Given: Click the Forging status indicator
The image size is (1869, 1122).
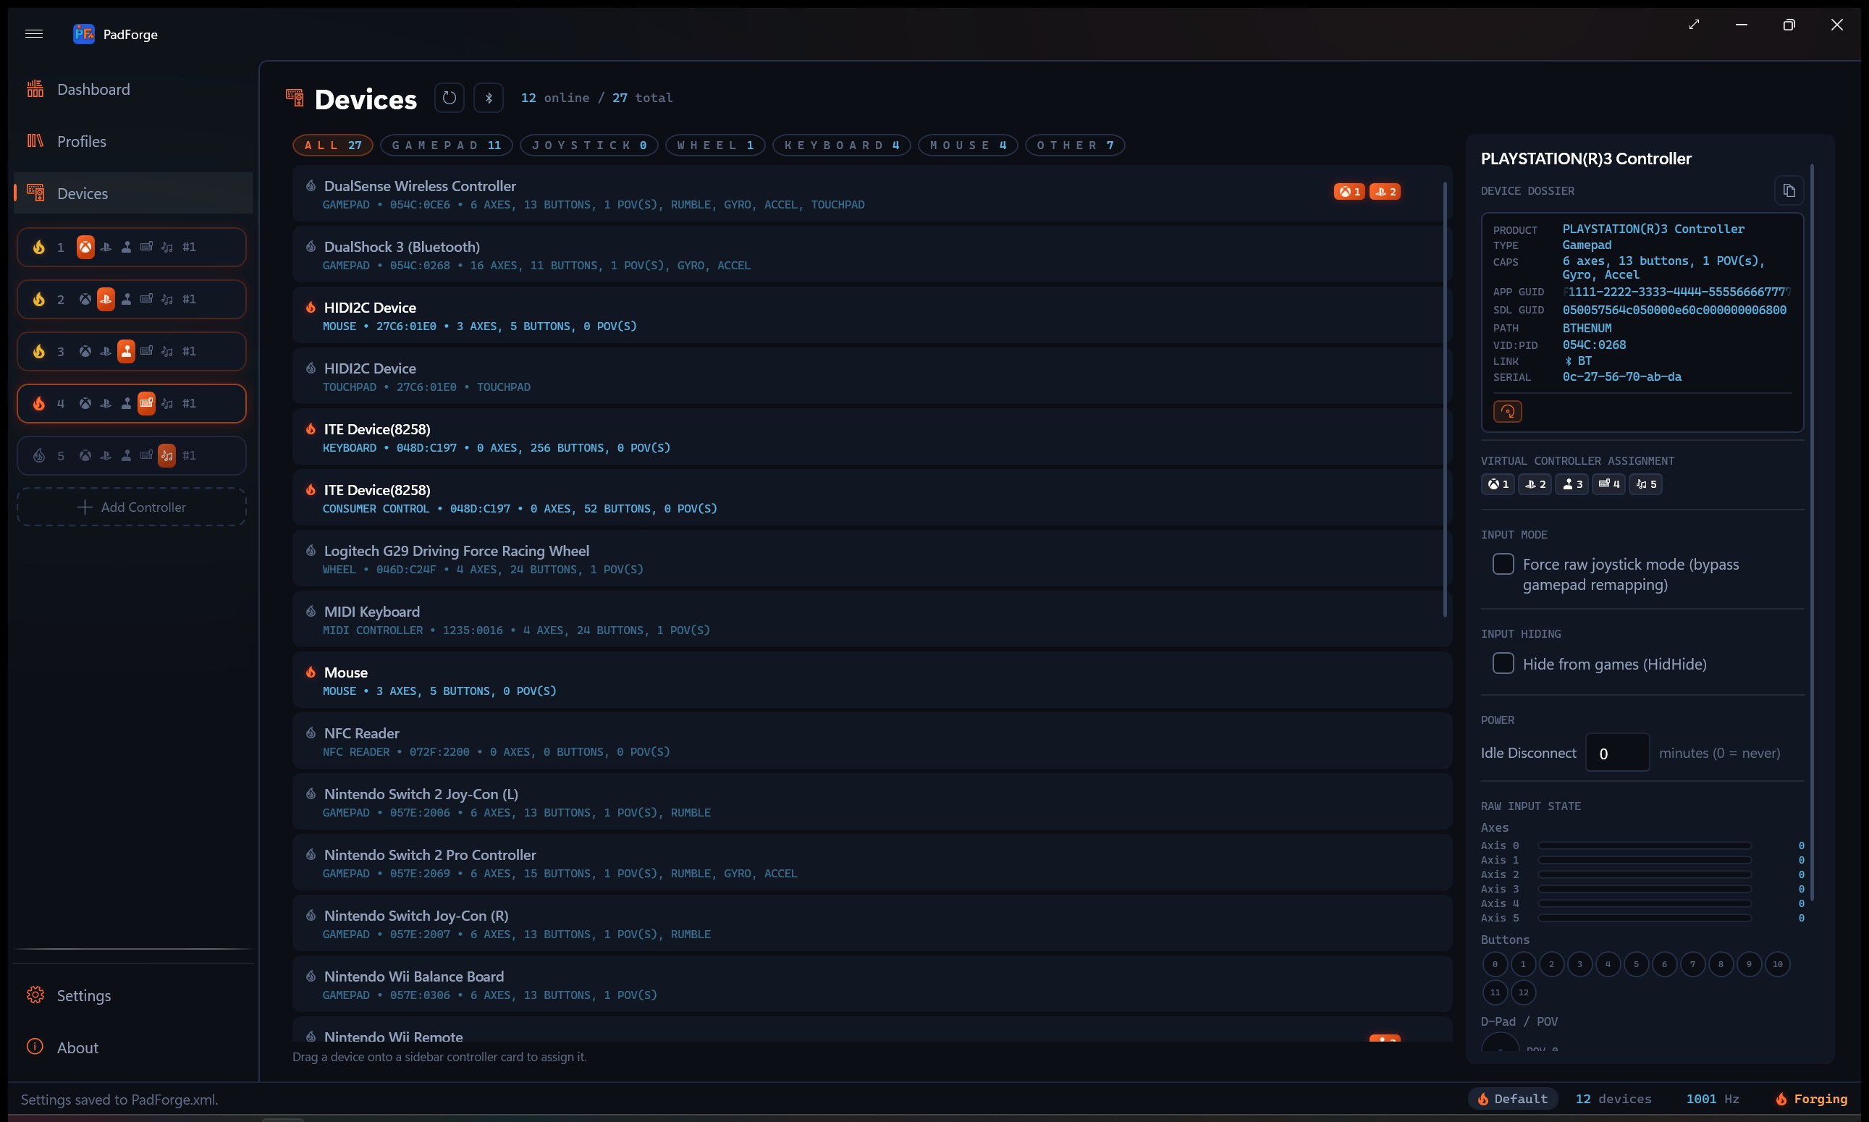Looking at the screenshot, I should tap(1812, 1100).
